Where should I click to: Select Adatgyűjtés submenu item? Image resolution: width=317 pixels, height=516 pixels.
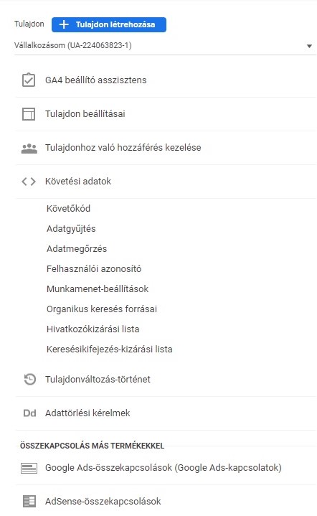click(x=71, y=229)
